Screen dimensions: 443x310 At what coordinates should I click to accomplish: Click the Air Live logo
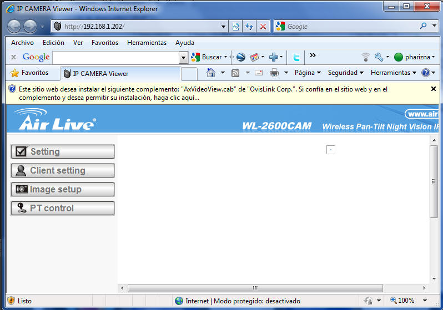[56, 119]
